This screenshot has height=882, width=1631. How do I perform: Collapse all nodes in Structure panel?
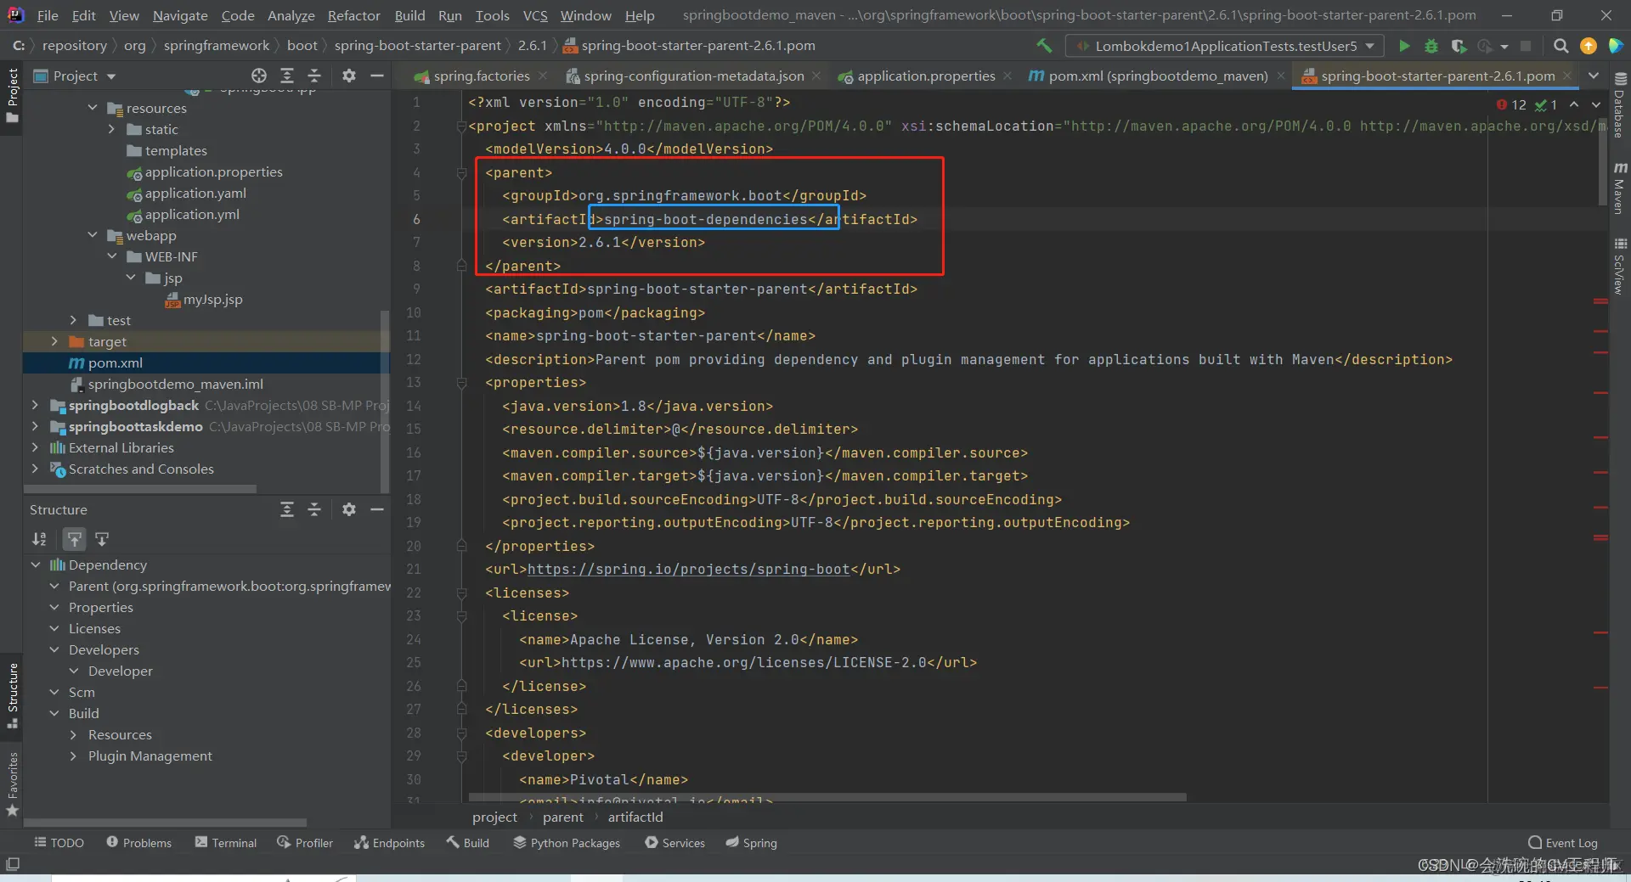pos(314,509)
